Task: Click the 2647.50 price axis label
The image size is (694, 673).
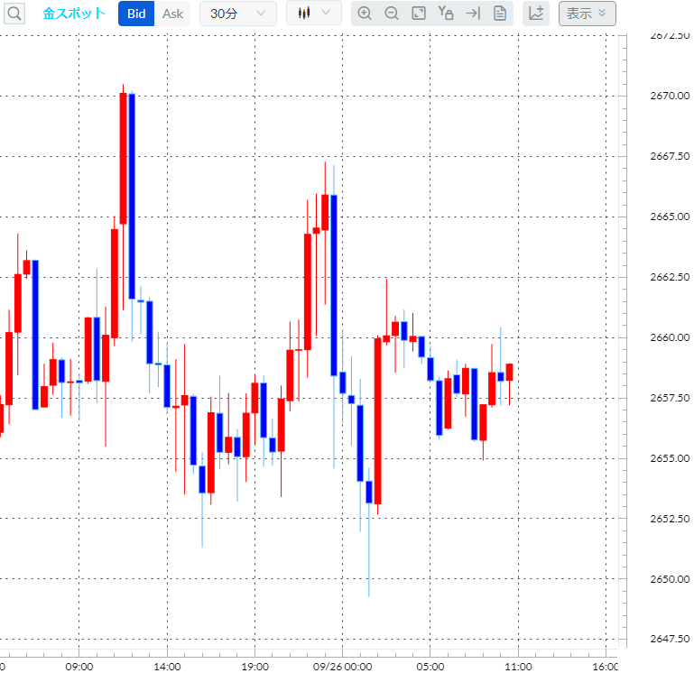Action: (x=670, y=639)
